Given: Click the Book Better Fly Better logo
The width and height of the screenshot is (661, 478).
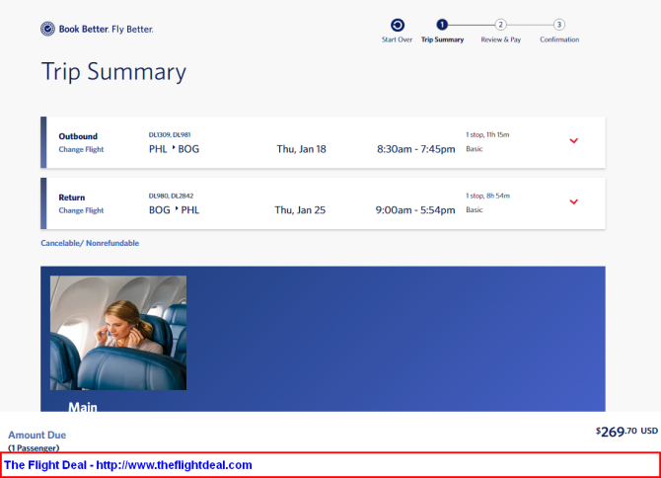Looking at the screenshot, I should pos(97,29).
